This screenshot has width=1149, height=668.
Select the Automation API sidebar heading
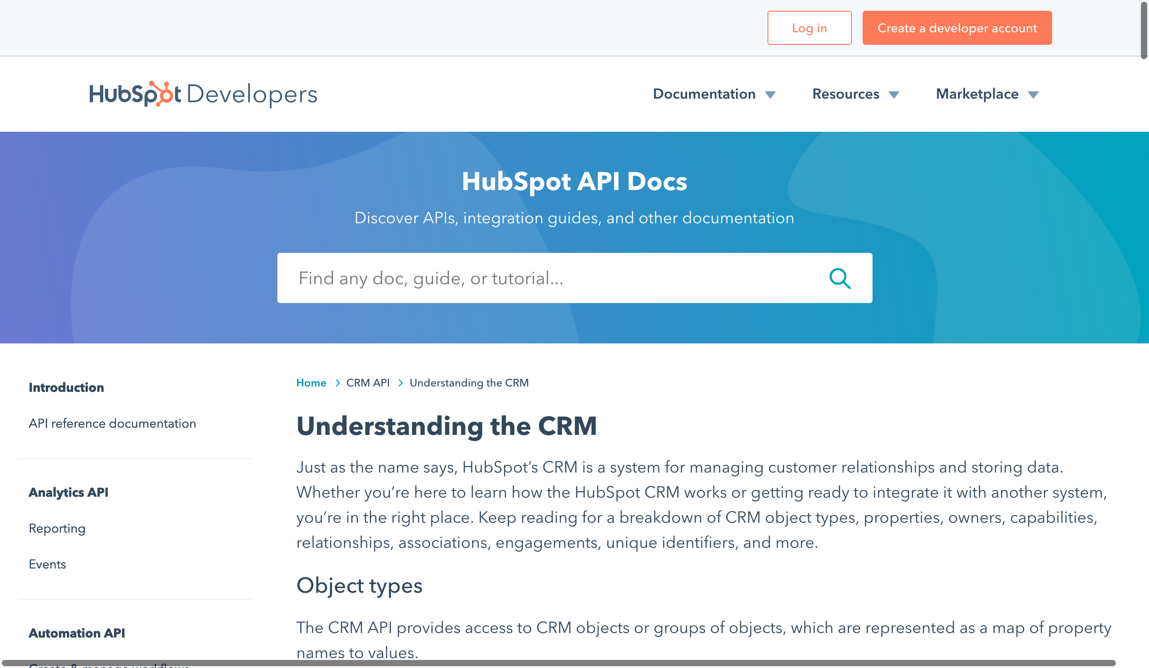77,633
